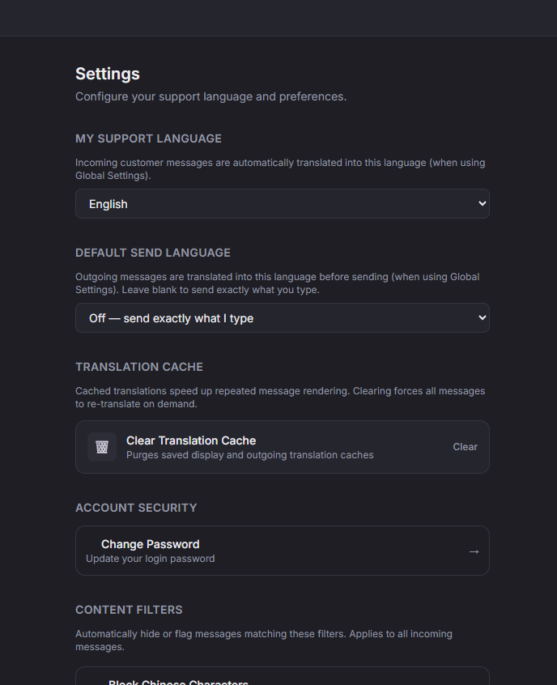Click the 'Off — send exactly what I type' text
This screenshot has height=685, width=557.
(x=172, y=318)
